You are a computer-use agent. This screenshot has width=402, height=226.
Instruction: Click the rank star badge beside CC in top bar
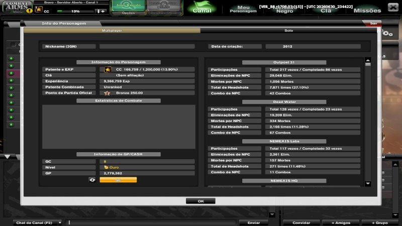coord(39,10)
